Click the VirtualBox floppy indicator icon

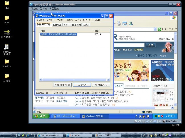tap(143, 121)
